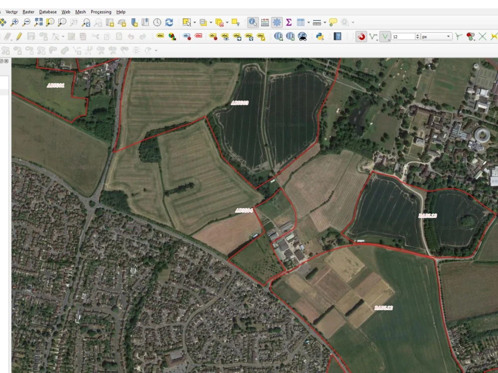498x373 pixels.
Task: Open the Vector menu
Action: point(11,12)
